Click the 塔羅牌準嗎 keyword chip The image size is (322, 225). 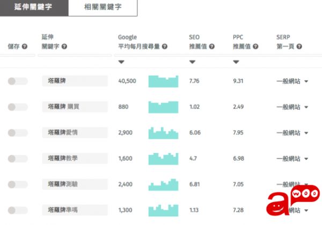pos(75,210)
